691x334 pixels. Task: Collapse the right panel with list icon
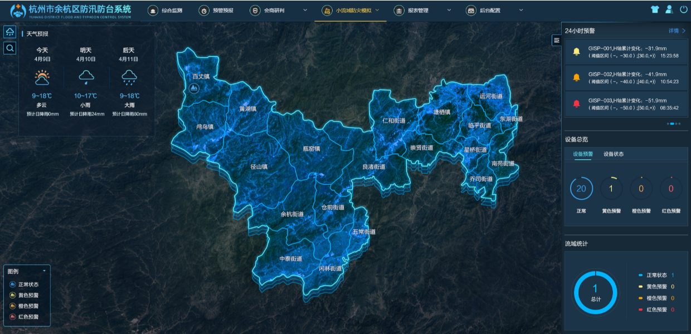(x=556, y=40)
